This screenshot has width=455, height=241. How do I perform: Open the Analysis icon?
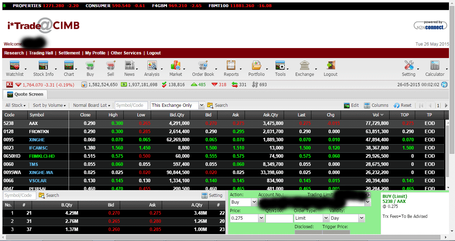coord(152,66)
